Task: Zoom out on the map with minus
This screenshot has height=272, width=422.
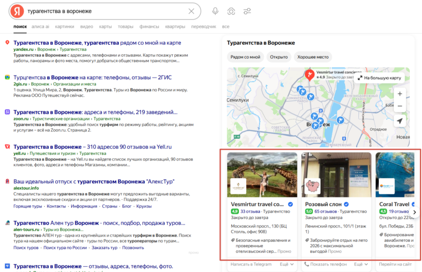Action: click(x=400, y=106)
